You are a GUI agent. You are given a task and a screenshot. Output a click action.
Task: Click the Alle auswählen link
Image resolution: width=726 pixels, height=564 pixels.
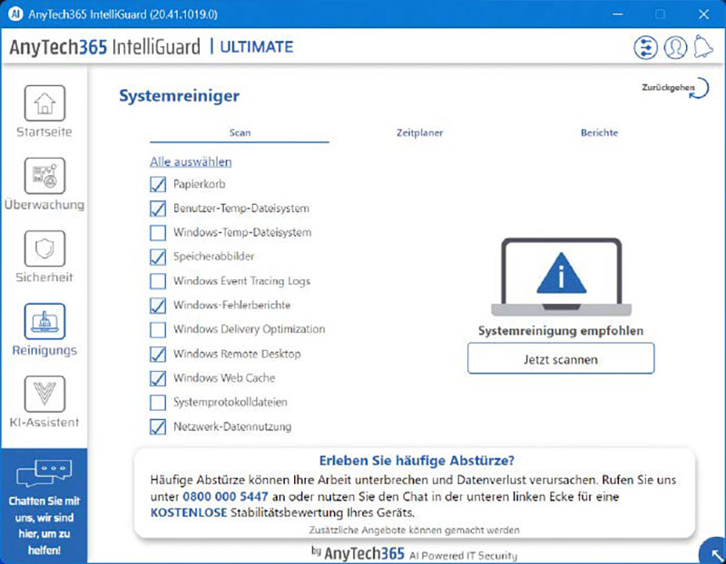point(191,161)
